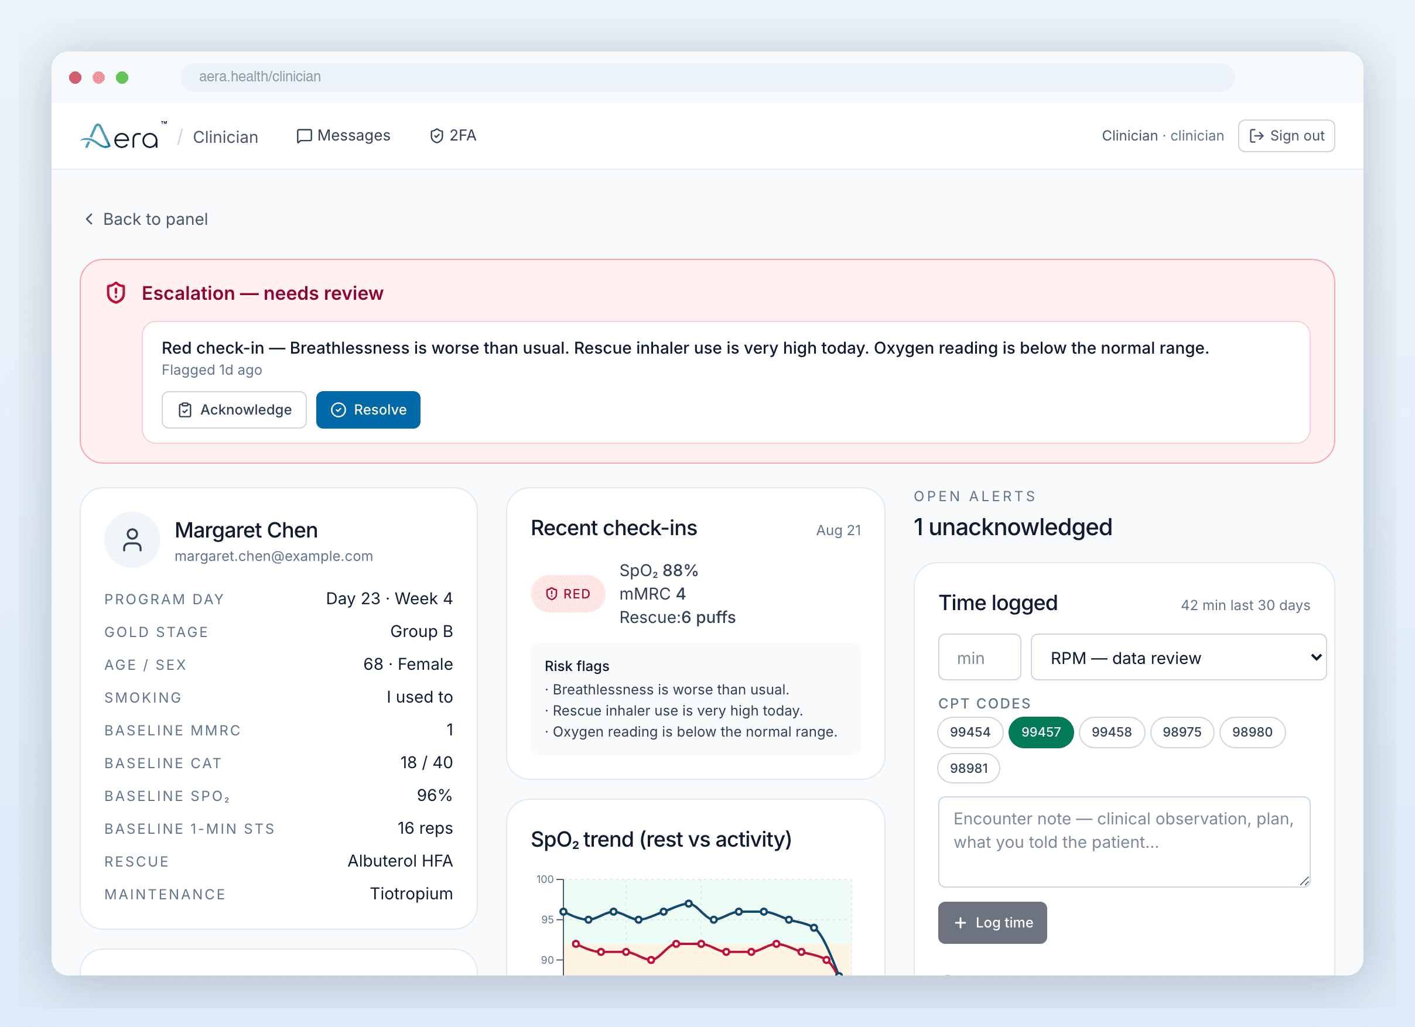Image resolution: width=1415 pixels, height=1027 pixels.
Task: Click the 'Group B' GOLD stage value
Action: click(422, 631)
